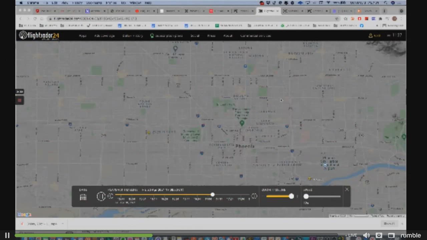Toggle Rumble theater mode
Image resolution: width=427 pixels, height=240 pixels.
tap(391, 235)
